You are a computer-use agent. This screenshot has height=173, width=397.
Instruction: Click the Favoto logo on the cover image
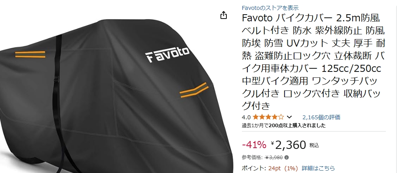coord(167,54)
